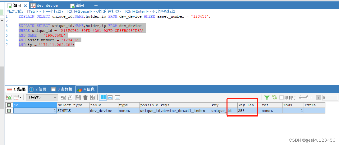Switch to the dev_device tab
Image resolution: width=339 pixels, height=145 pixels.
point(44,6)
